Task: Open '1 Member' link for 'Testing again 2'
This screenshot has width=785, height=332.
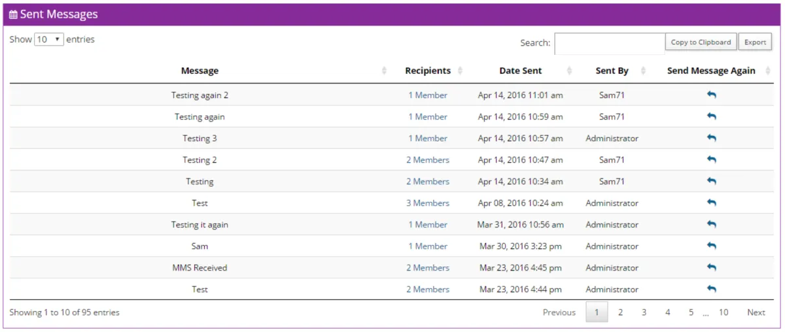Action: [428, 95]
